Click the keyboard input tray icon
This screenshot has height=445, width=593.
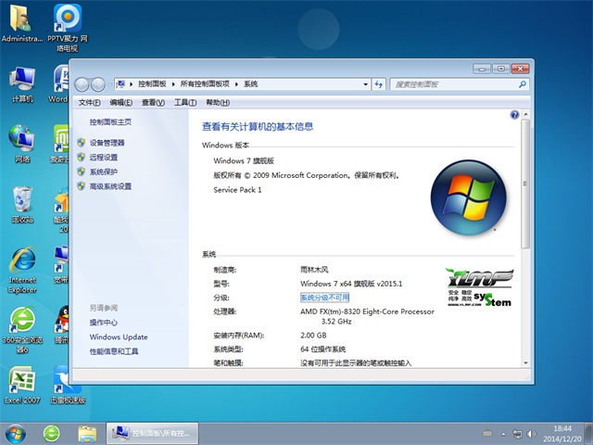(488, 434)
